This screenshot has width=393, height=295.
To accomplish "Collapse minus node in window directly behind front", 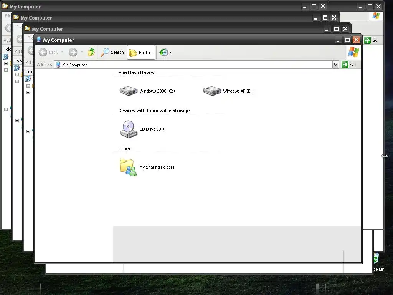I will (28, 92).
